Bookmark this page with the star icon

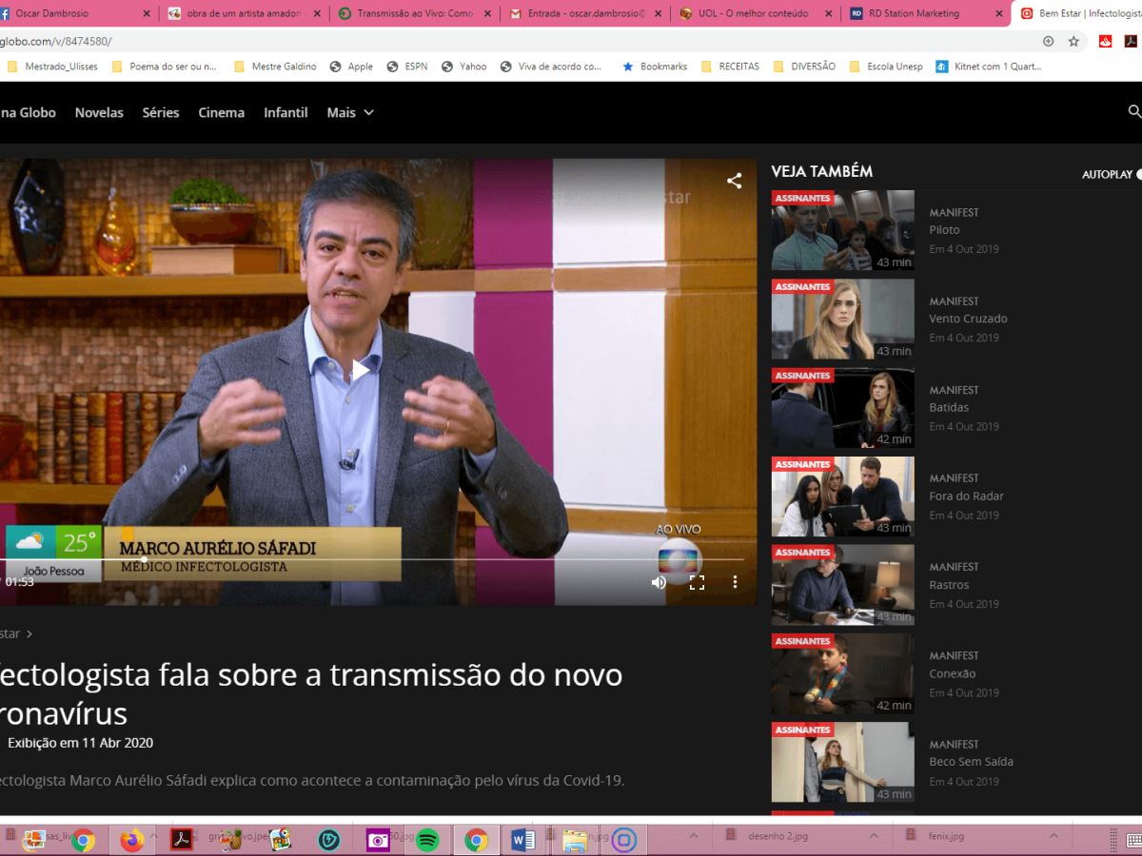coord(1073,41)
